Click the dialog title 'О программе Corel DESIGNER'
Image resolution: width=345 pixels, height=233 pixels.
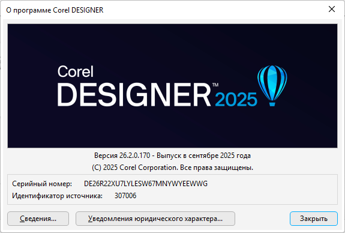(x=55, y=10)
